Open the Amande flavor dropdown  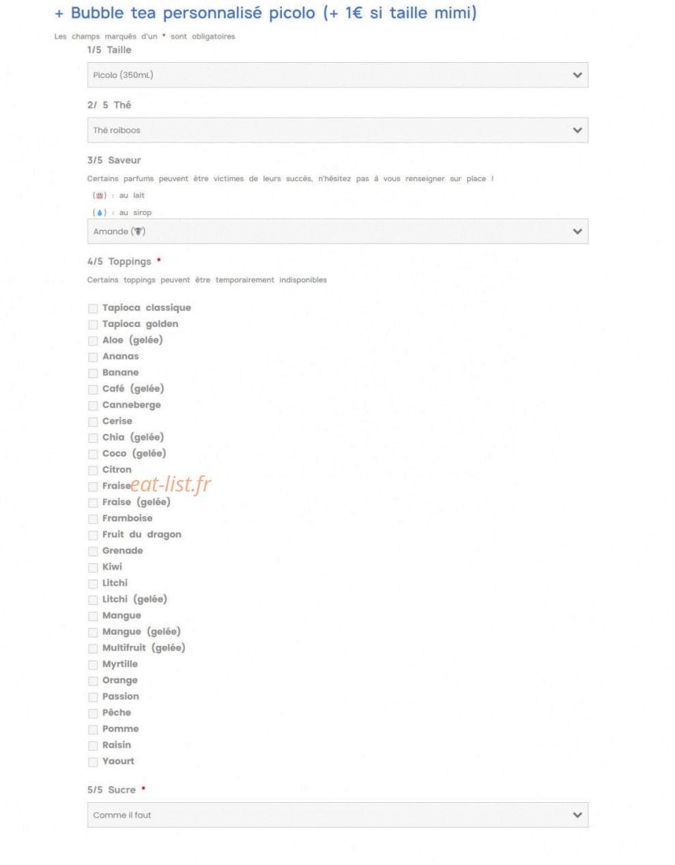coord(337,231)
